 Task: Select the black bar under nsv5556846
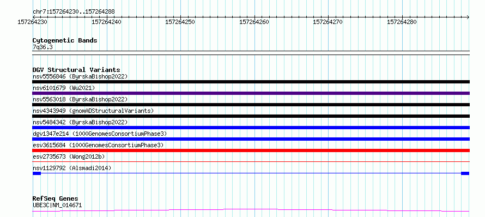[251, 82]
